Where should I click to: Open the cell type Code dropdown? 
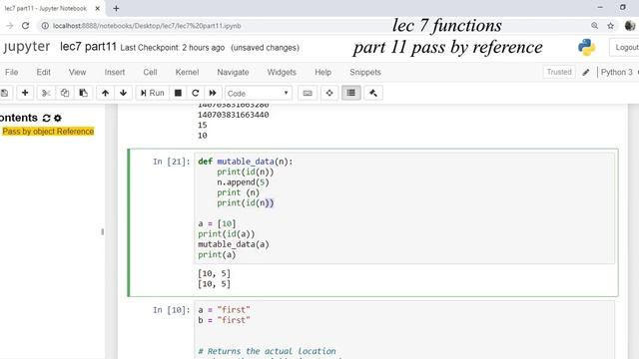point(259,94)
